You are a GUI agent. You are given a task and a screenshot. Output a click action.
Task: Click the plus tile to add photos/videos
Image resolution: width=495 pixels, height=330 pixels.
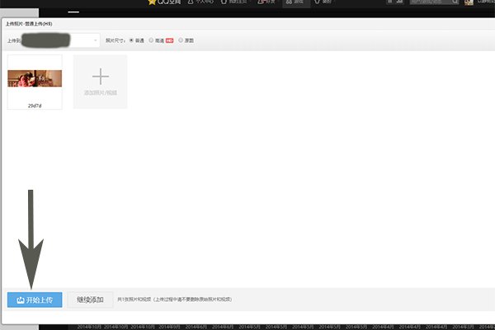101,82
